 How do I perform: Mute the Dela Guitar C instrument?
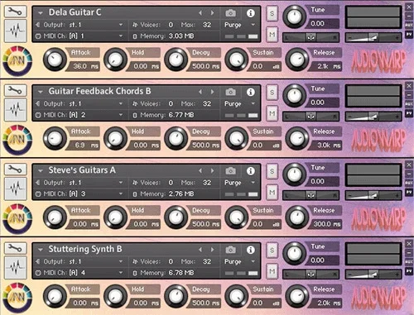tap(272, 35)
